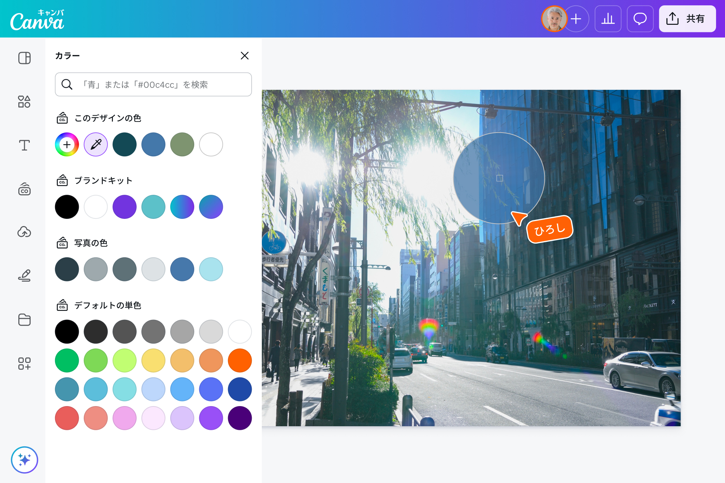
Task: Select the dark navy swatch under 写真の色
Action: point(67,269)
